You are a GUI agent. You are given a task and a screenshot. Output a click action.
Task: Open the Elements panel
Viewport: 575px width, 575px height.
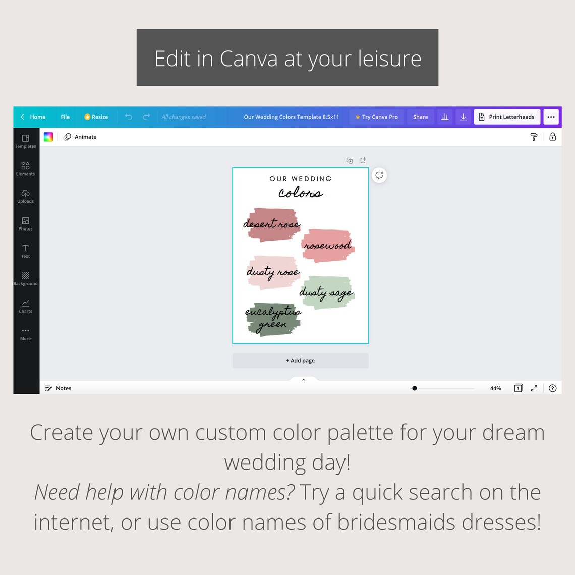point(25,168)
